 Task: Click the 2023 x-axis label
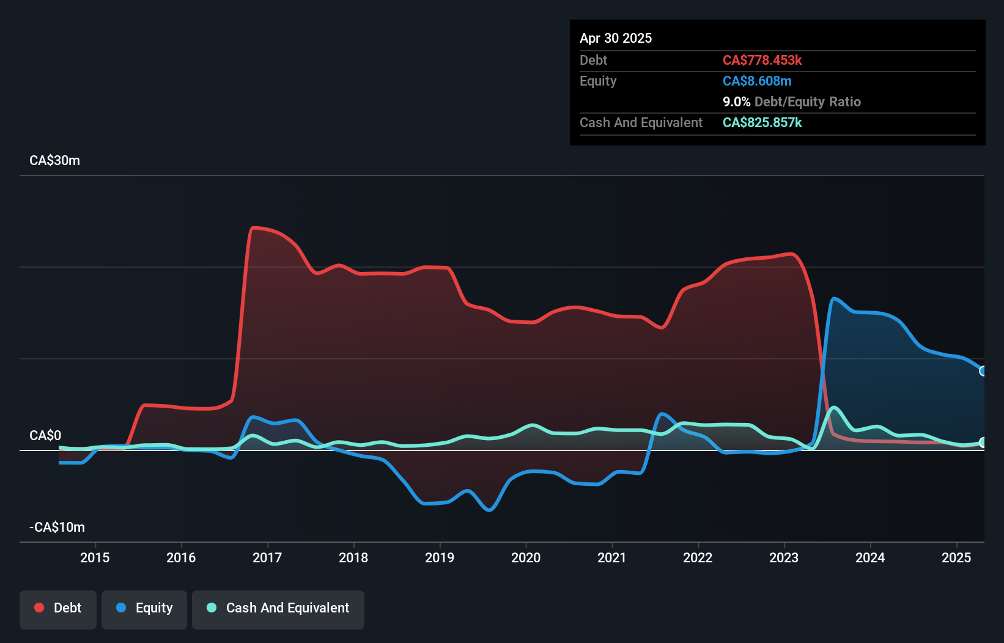[x=784, y=557]
